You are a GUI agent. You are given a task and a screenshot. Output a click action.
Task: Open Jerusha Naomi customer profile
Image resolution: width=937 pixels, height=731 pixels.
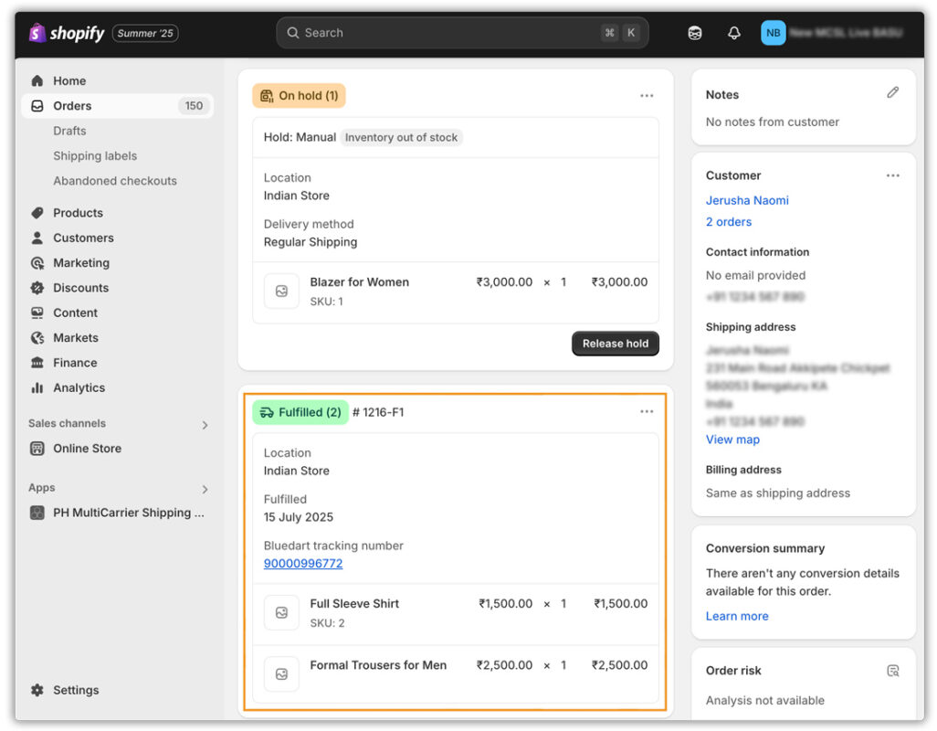tap(747, 201)
